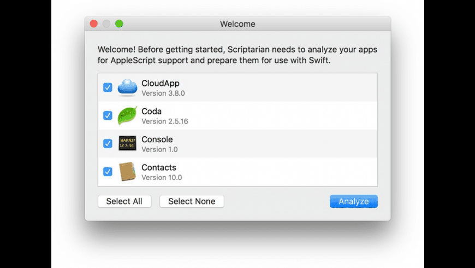Click the Coda green leaf icon
Image resolution: width=475 pixels, height=268 pixels.
click(127, 115)
